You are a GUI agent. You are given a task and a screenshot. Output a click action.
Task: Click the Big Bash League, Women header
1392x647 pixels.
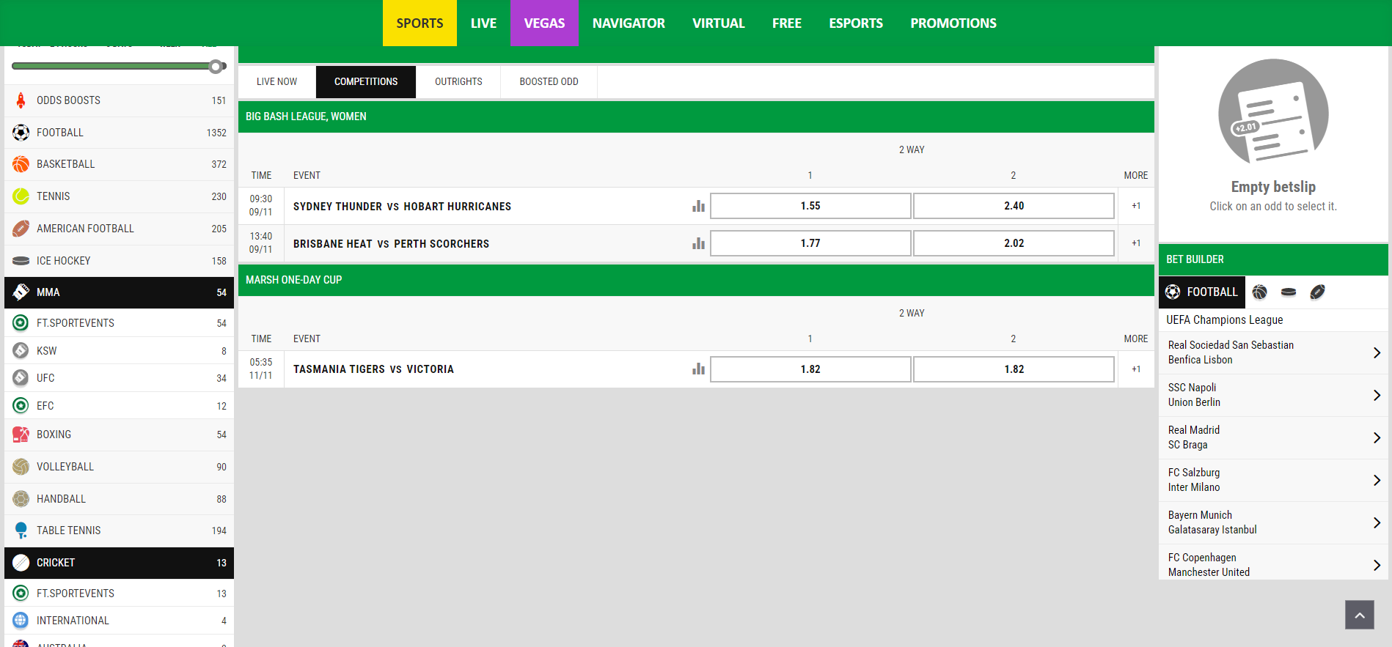(x=696, y=117)
